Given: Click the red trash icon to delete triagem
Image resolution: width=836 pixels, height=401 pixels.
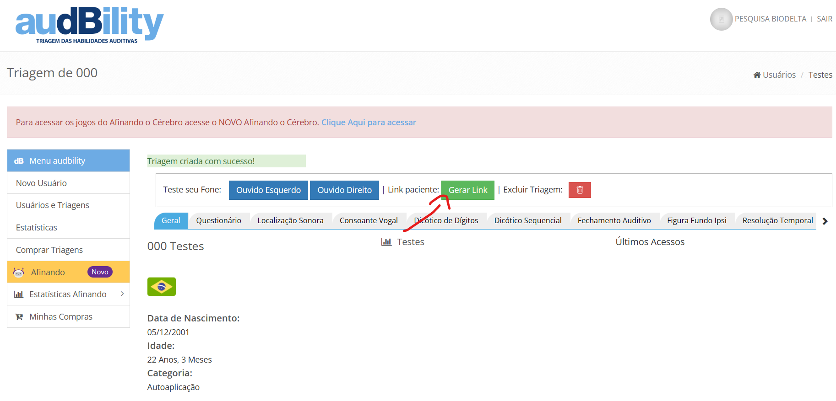Looking at the screenshot, I should pos(580,190).
